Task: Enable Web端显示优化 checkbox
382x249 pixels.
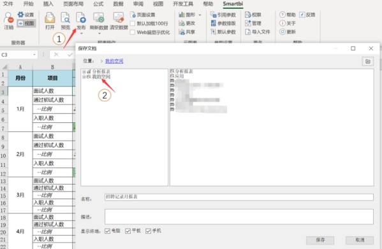Action: [133, 32]
